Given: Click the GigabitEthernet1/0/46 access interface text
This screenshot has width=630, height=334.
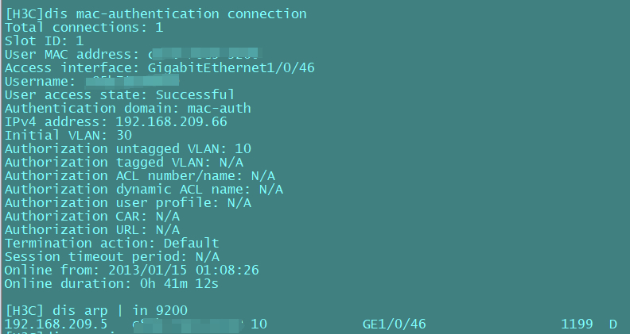Looking at the screenshot, I should point(231,67).
